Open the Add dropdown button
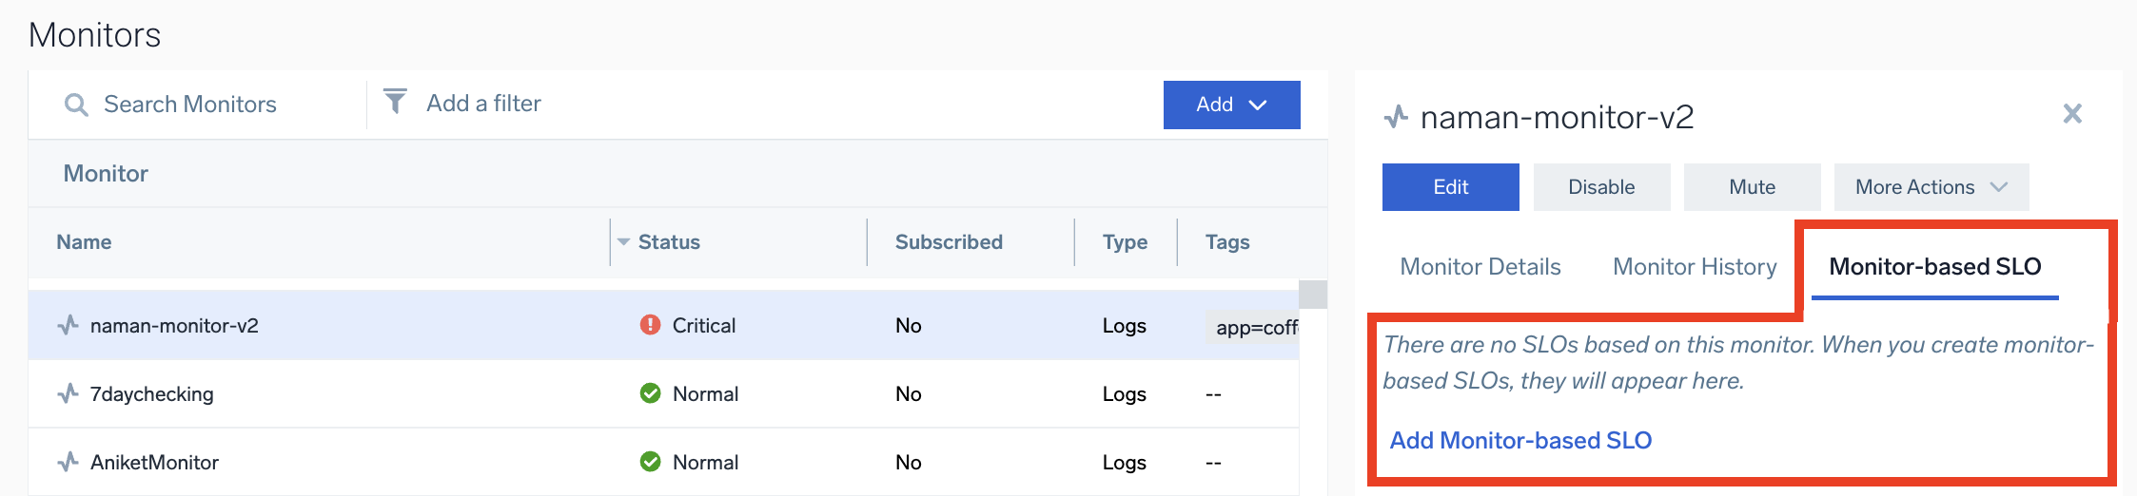 1231,105
